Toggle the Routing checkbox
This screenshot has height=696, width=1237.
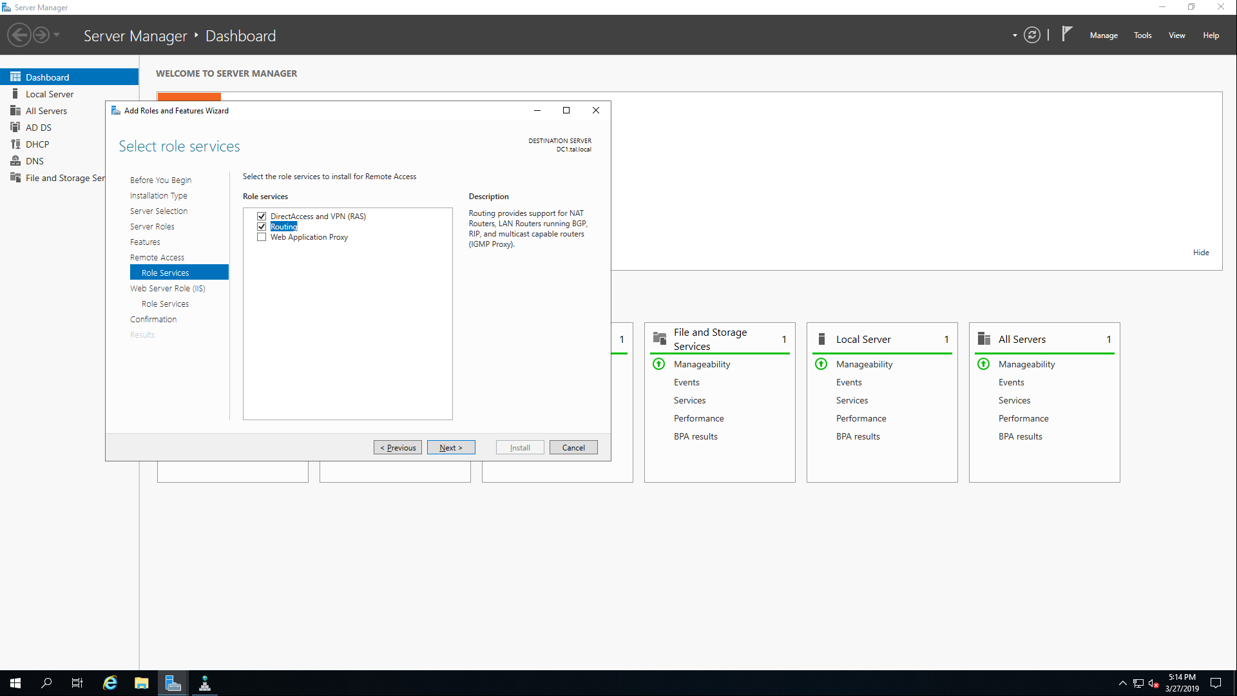262,227
